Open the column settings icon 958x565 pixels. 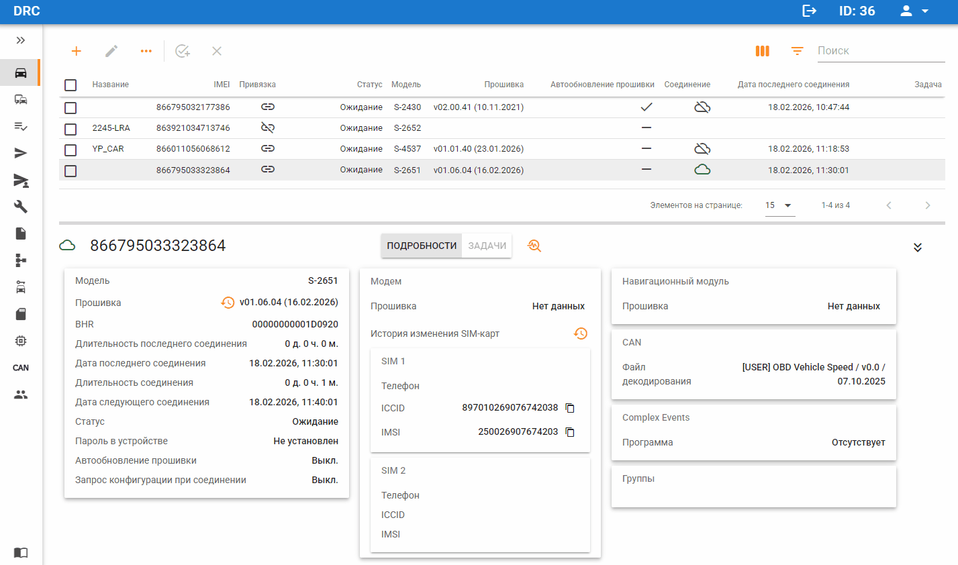tap(762, 51)
